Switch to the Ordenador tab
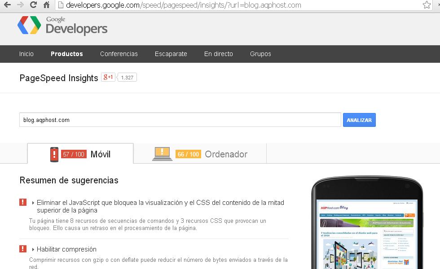 (200, 153)
